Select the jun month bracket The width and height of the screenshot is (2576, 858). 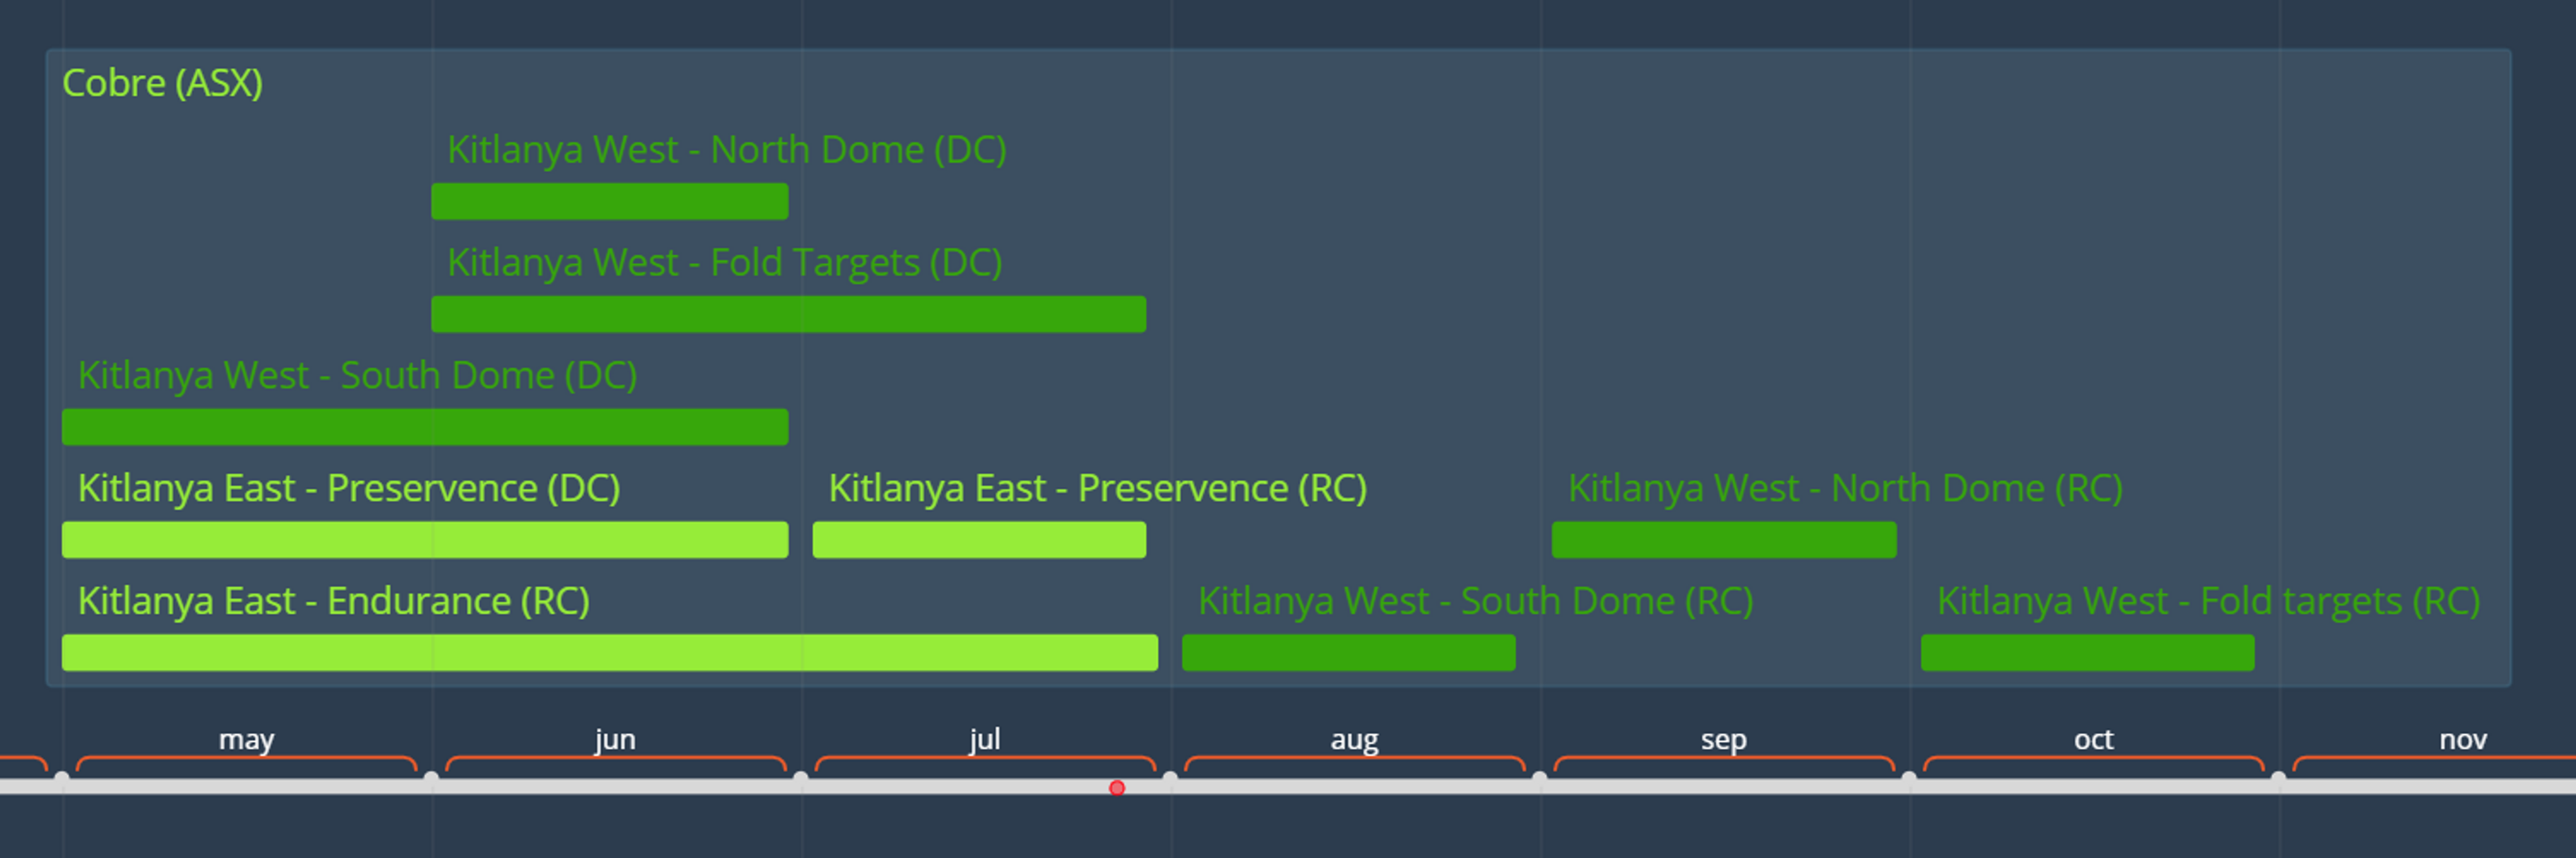point(615,764)
